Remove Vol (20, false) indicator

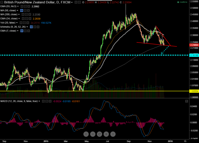[x=28, y=23]
